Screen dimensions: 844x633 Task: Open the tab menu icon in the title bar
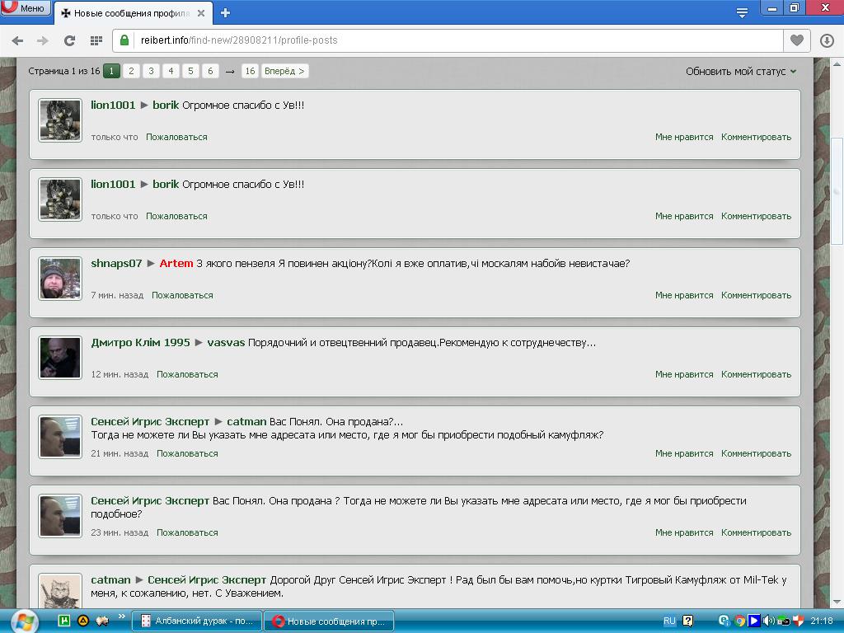[x=743, y=13]
